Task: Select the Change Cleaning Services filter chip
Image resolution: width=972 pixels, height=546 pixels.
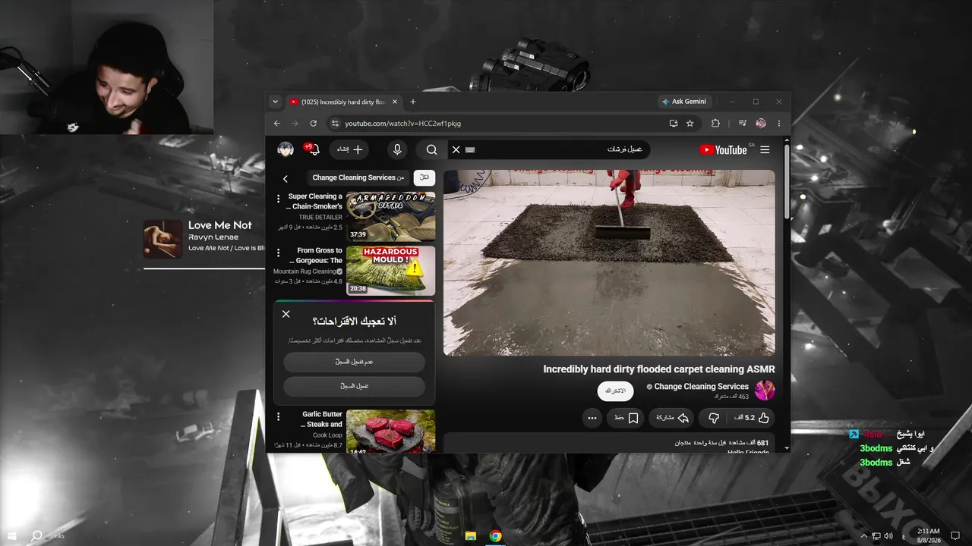Action: coord(358,177)
